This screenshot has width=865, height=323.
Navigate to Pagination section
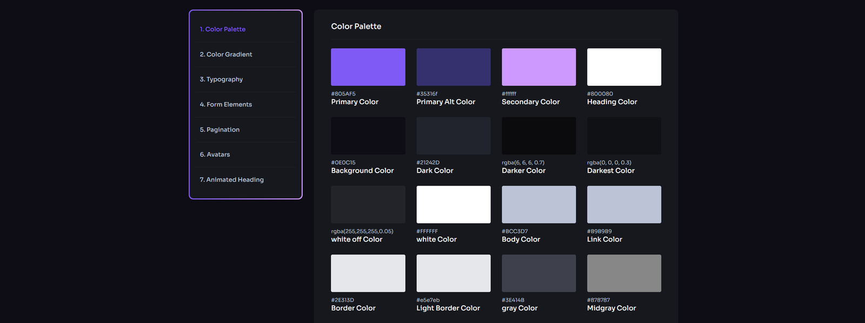(219, 129)
